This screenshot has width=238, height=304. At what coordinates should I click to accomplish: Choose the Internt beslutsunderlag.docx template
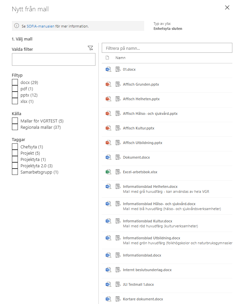(147, 270)
